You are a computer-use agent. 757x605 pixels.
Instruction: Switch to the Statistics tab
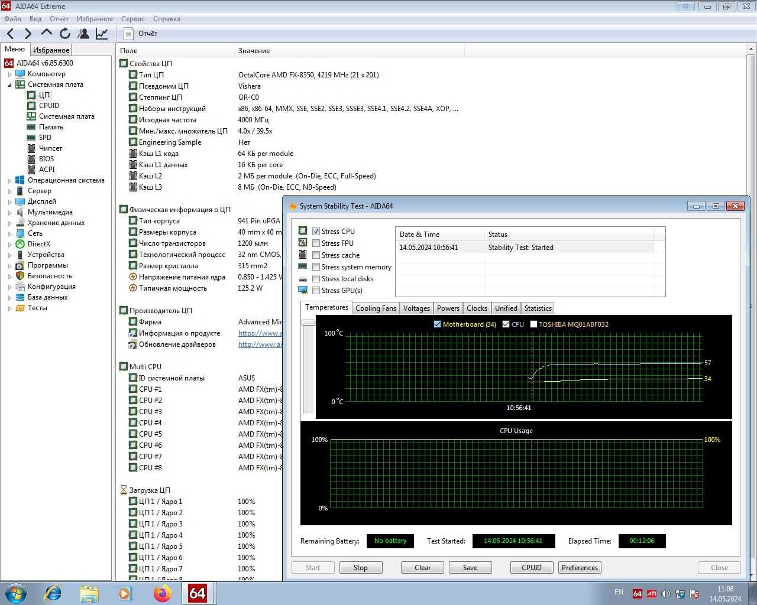pyautogui.click(x=538, y=308)
